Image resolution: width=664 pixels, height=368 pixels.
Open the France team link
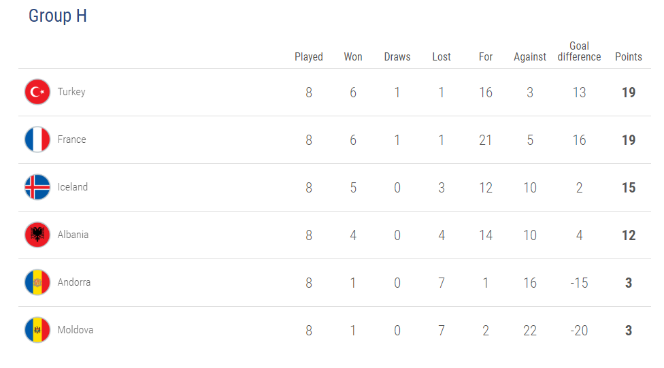point(71,139)
